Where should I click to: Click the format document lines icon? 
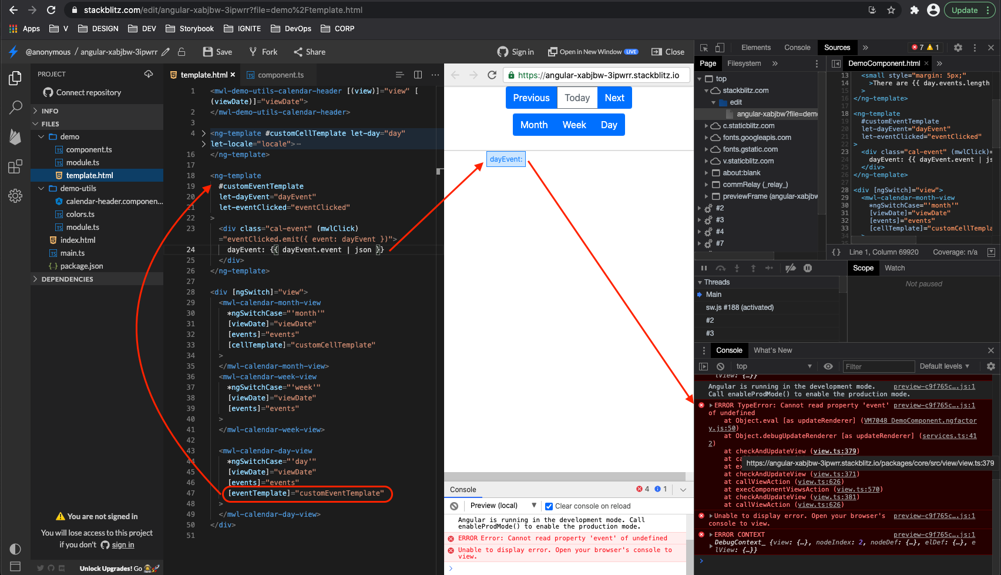coord(399,75)
